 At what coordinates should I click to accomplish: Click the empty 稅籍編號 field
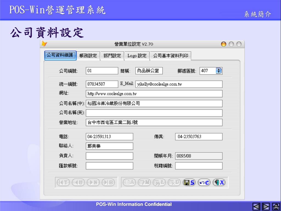[199, 166]
